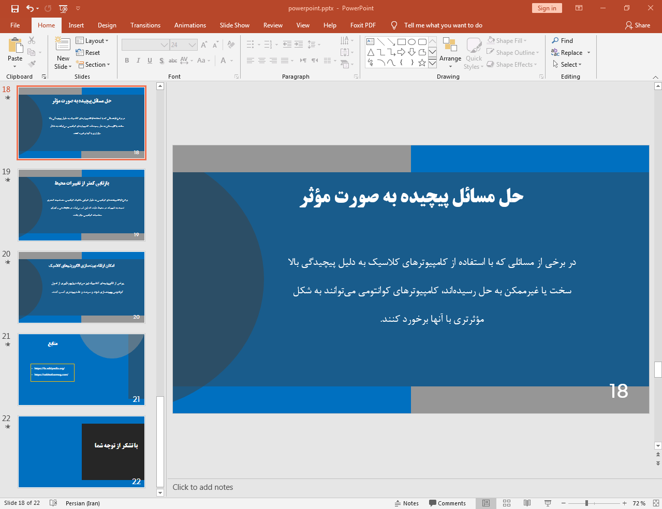662x509 pixels.
Task: Click Find in Editing group
Action: point(563,40)
